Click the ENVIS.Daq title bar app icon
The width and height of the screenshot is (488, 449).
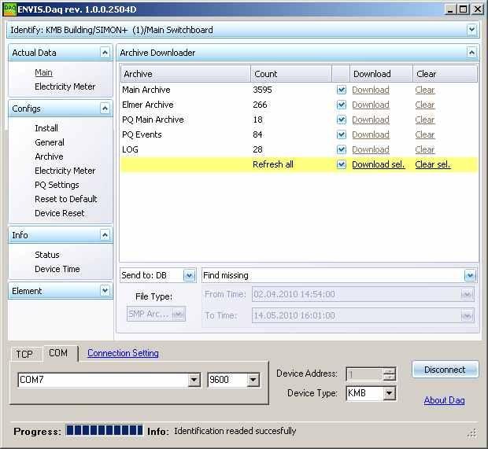point(9,9)
